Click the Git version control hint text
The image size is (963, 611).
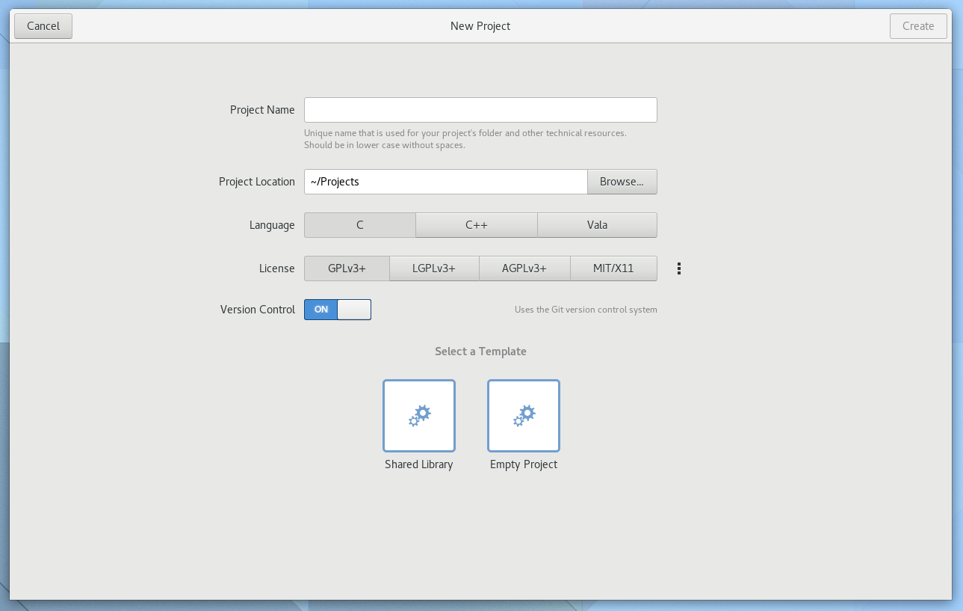pyautogui.click(x=586, y=310)
